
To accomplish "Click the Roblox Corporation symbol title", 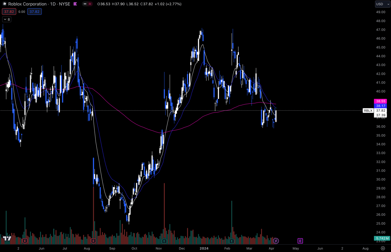I will tap(28, 4).
